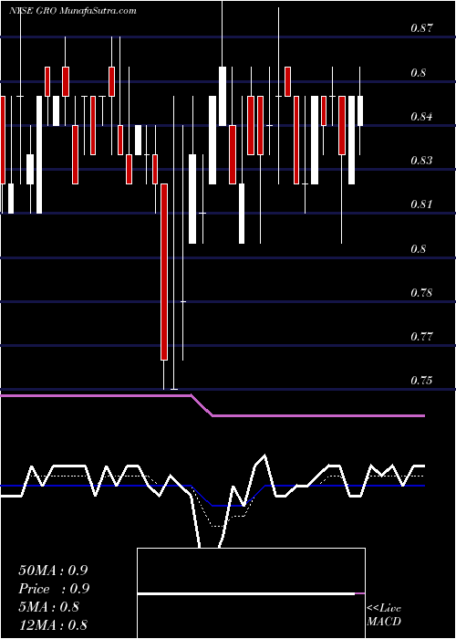
Task: Click the 0.75 price axis label
Action: coord(421,381)
